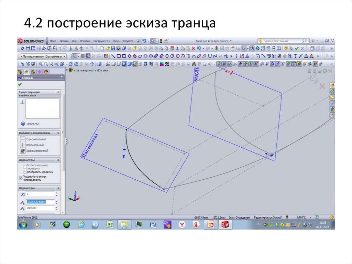The width and height of the screenshot is (352, 264).
Task: Open the Windows Start button
Action: (23, 225)
